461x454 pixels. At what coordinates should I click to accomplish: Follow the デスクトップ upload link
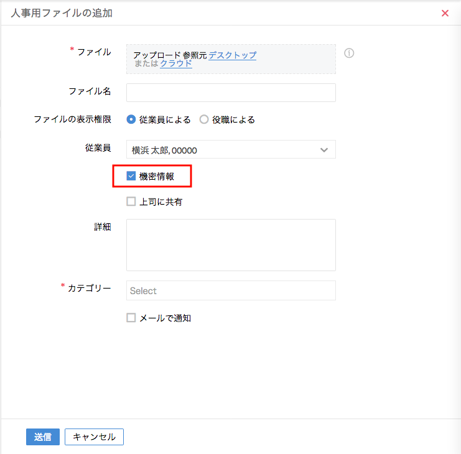point(232,55)
